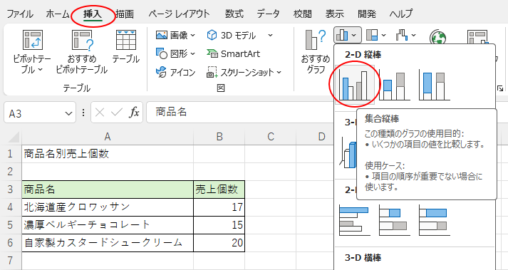Choose 2-D 100% stacked bar chart
The image size is (508, 270).
(435, 219)
